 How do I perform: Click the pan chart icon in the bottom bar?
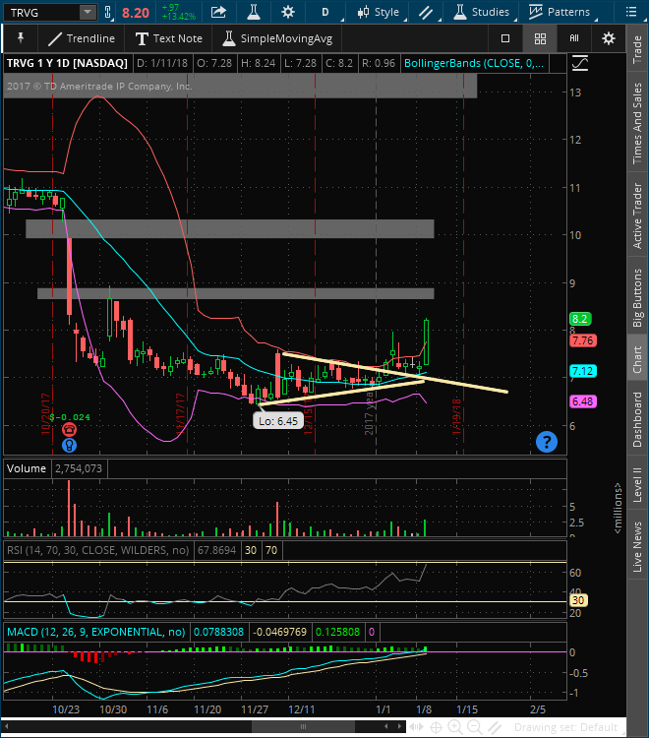[417, 727]
